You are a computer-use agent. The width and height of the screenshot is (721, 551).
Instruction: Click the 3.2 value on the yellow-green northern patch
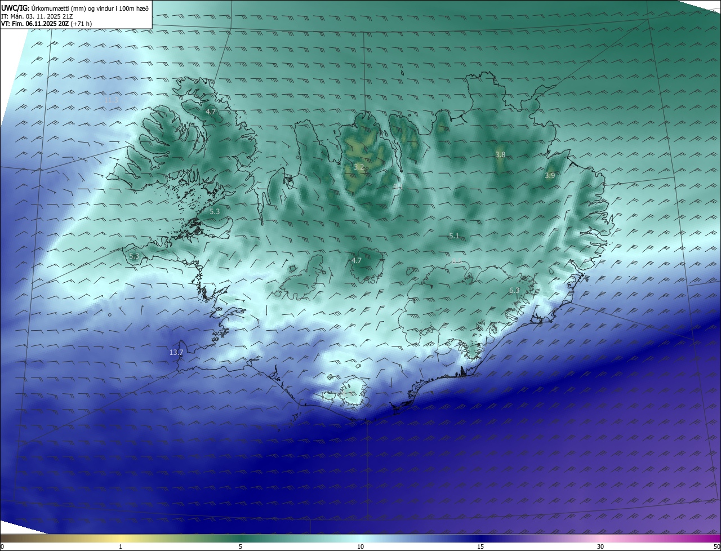pos(359,167)
